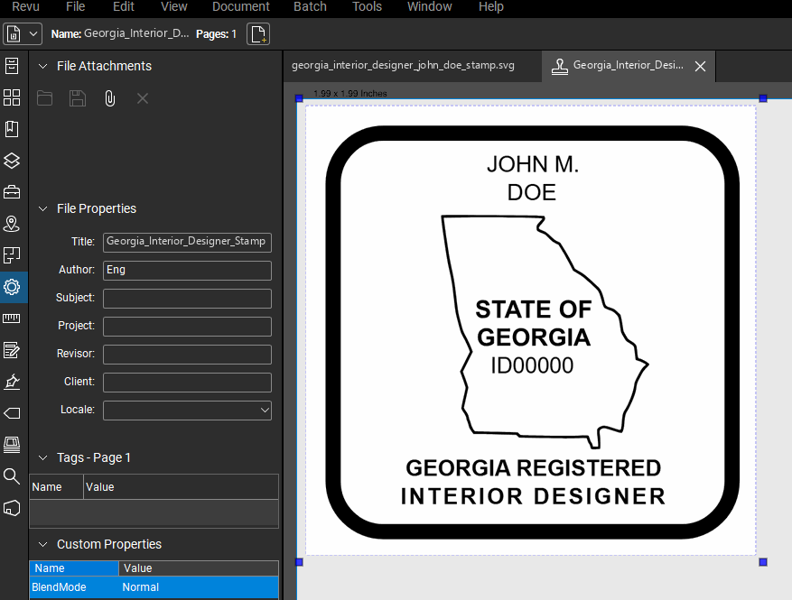792x600 pixels.
Task: Open the Window menu
Action: (x=429, y=6)
